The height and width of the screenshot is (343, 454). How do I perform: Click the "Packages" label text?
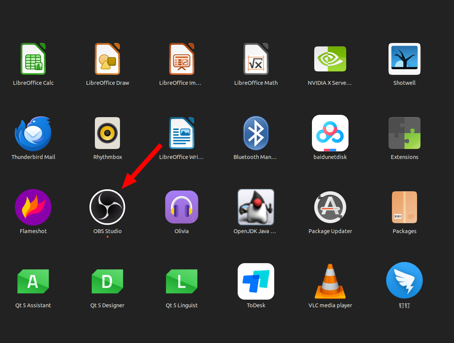404,231
